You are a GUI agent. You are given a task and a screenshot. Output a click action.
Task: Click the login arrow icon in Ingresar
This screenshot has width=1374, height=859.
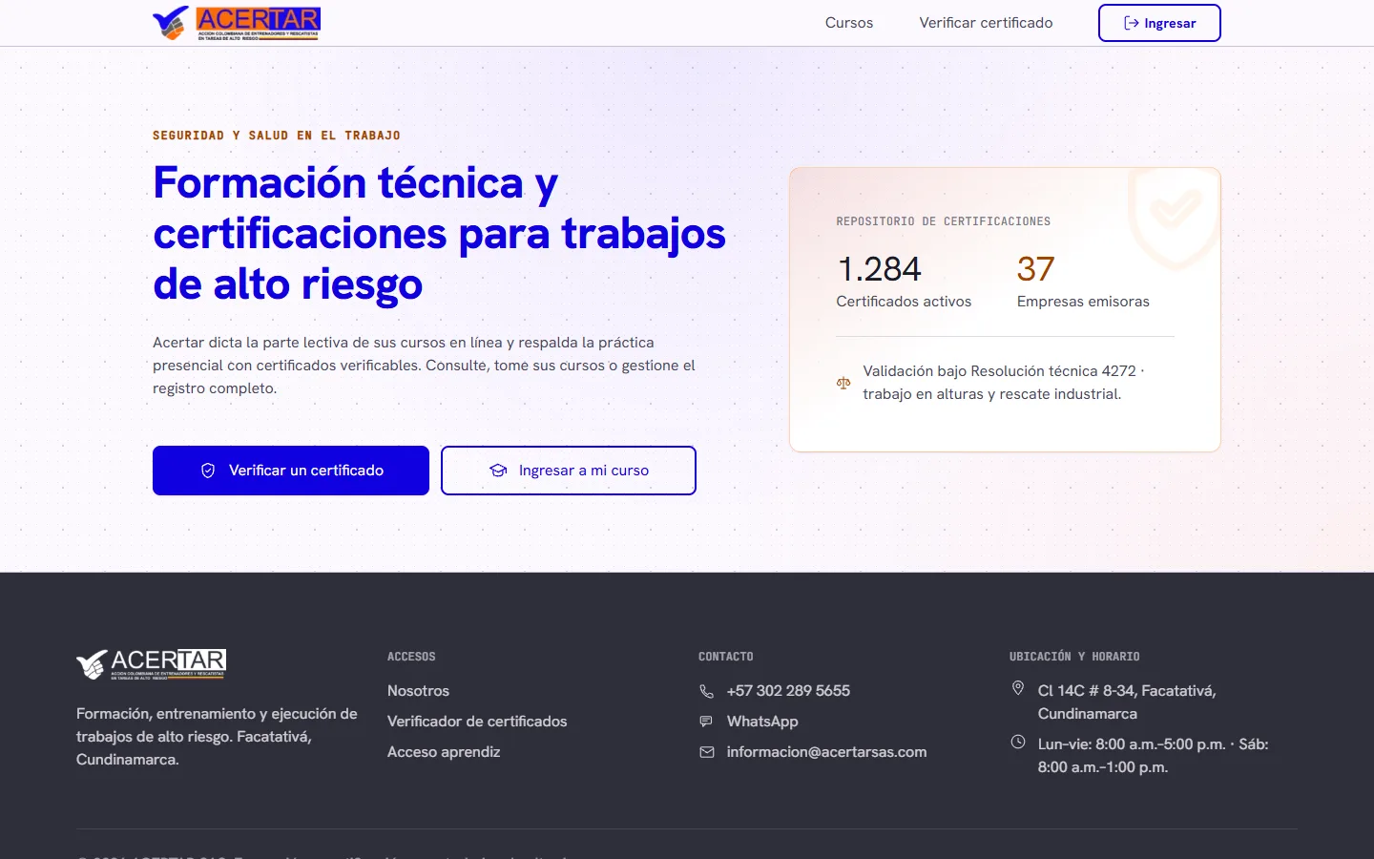[1132, 23]
